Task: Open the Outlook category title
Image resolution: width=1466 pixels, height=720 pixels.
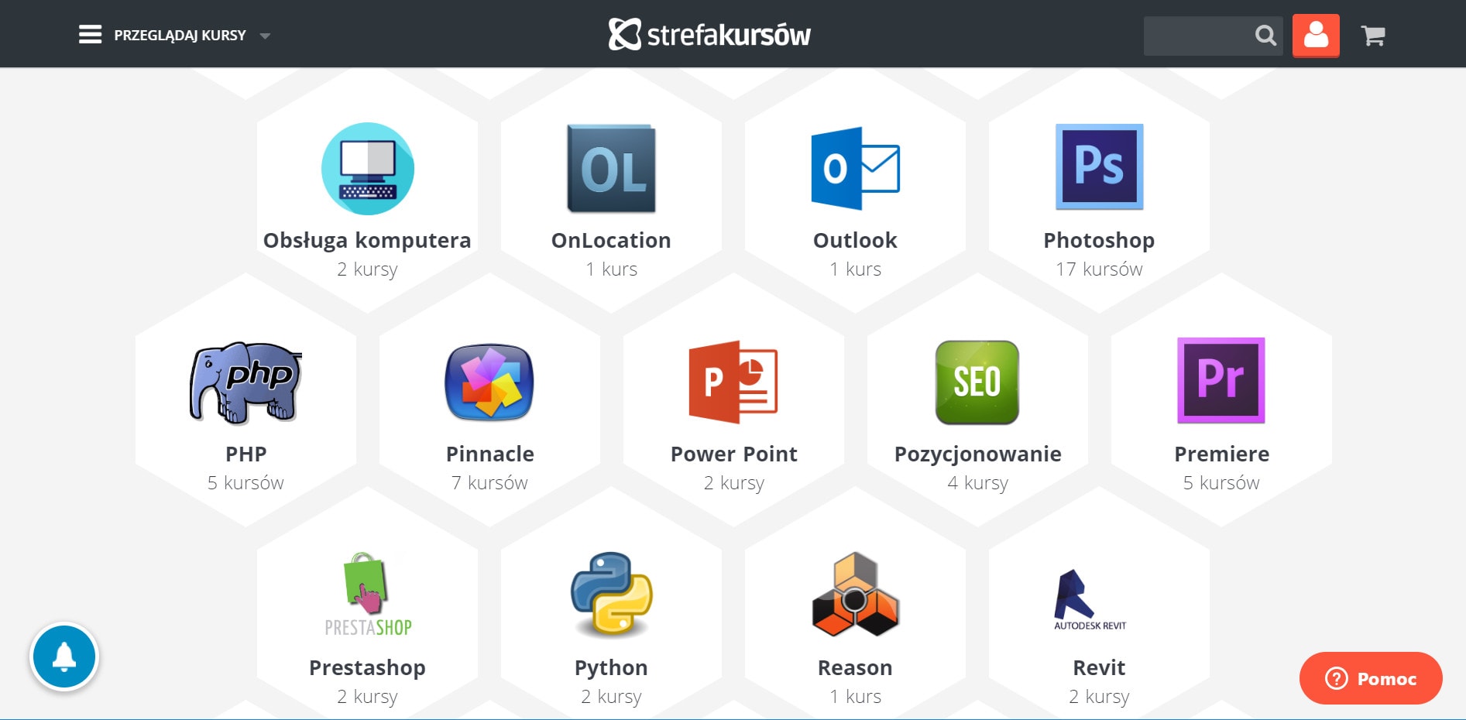Action: [x=855, y=241]
